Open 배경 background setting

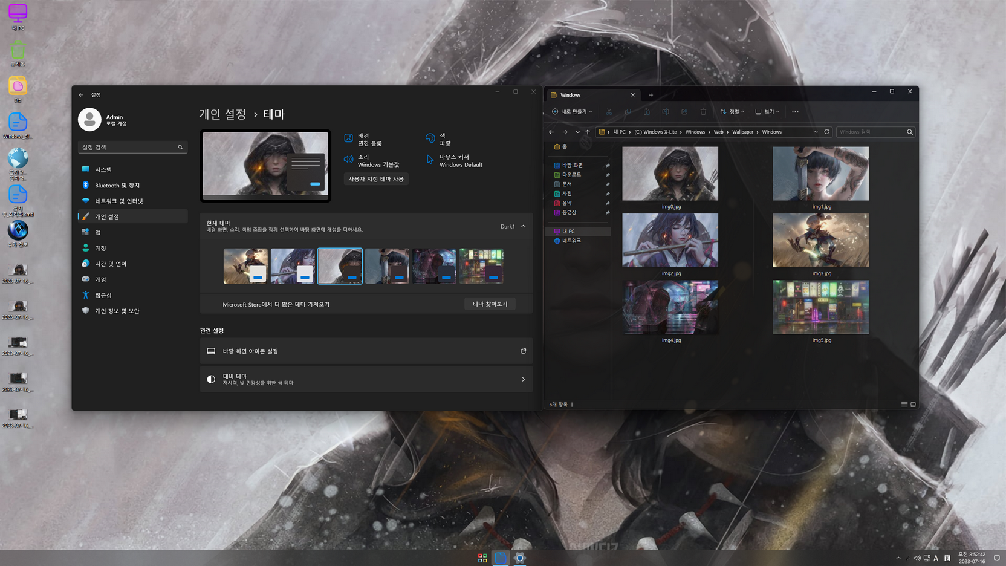coord(363,140)
